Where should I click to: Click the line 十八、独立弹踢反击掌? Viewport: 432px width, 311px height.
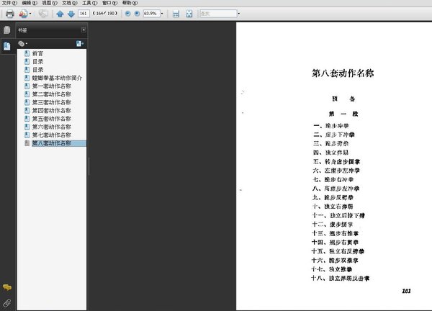coord(341,278)
